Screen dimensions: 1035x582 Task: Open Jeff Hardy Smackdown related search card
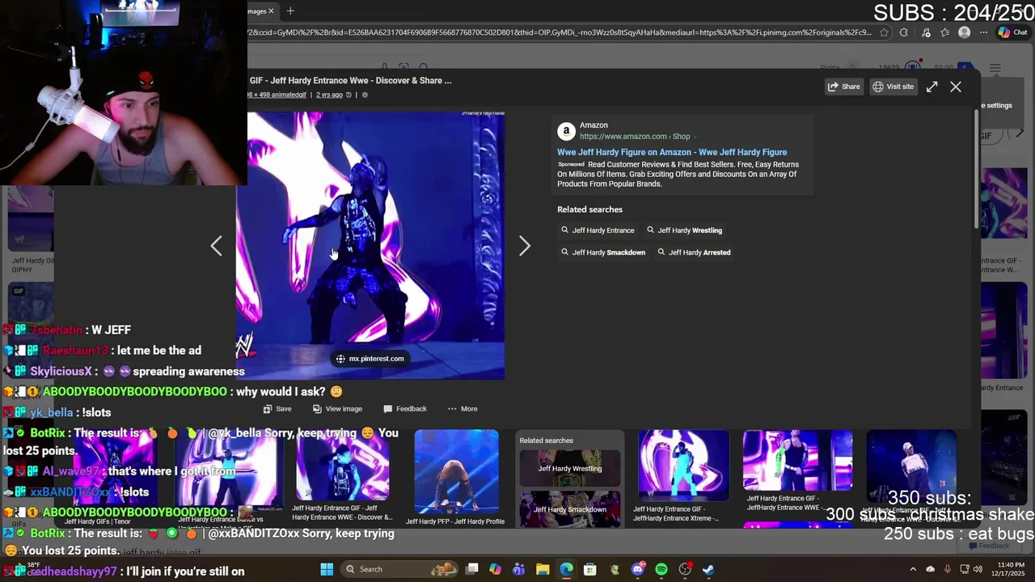(x=570, y=509)
